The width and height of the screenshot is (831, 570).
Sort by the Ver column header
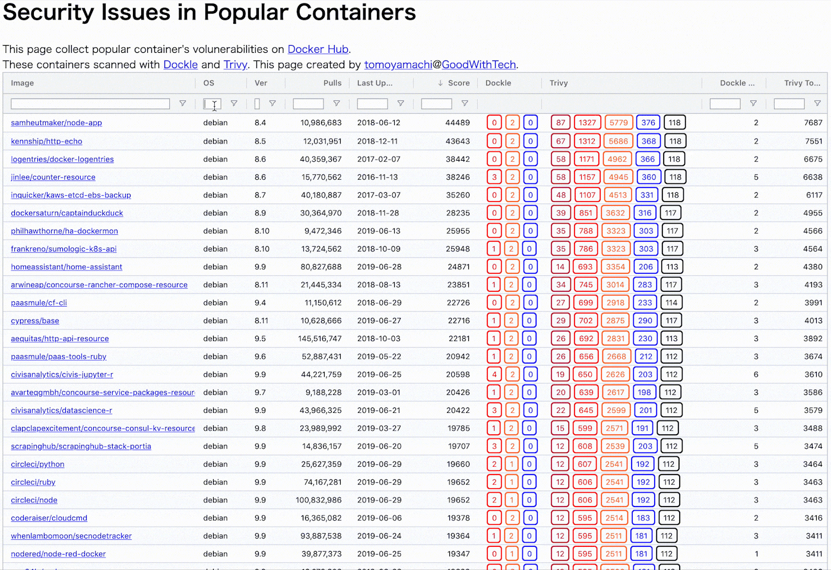point(261,83)
